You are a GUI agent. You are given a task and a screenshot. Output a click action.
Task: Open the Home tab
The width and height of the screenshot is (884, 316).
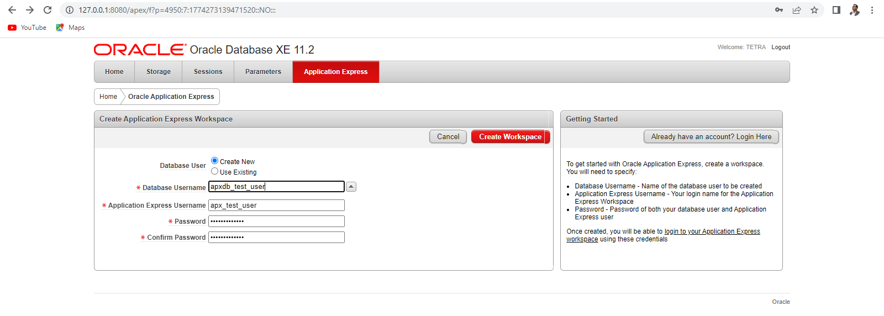(x=114, y=72)
